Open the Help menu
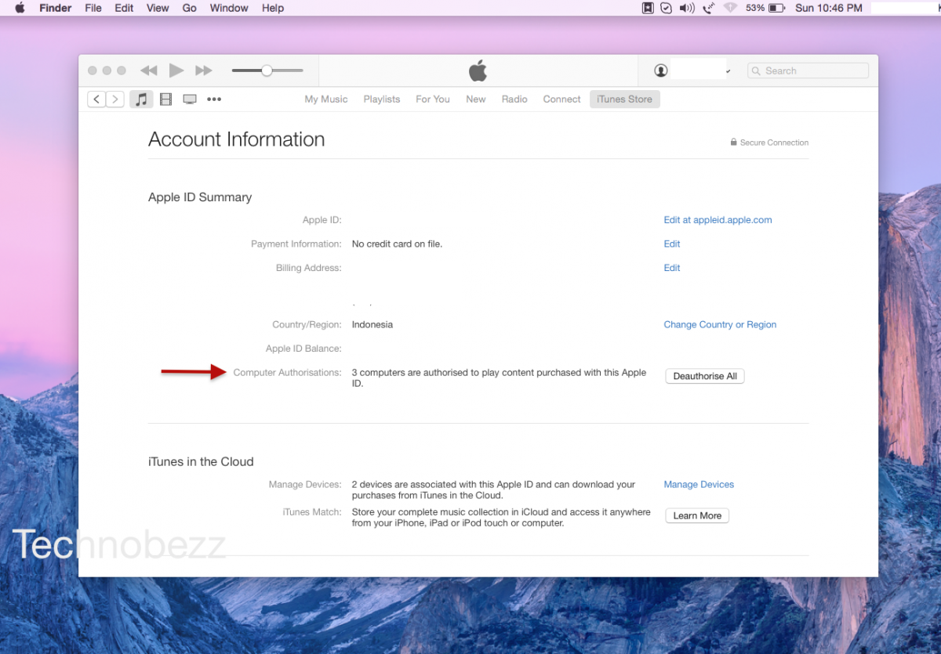The height and width of the screenshot is (654, 941). click(x=273, y=8)
